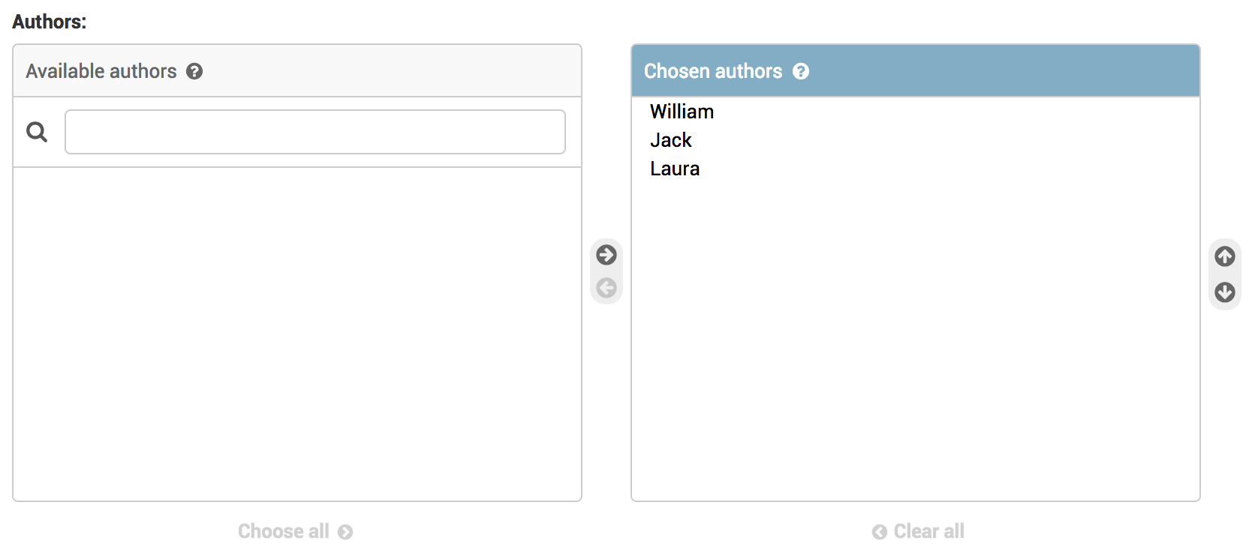Click the Clear all link
This screenshot has height=553, width=1255.
(928, 531)
